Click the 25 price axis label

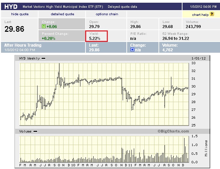pos(194,125)
